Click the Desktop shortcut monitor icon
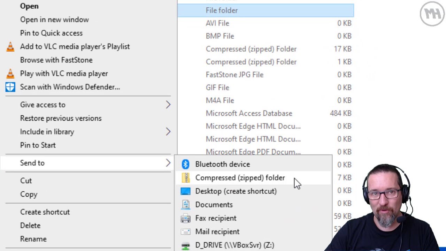Viewport: 446px width, 251px height. [x=185, y=191]
